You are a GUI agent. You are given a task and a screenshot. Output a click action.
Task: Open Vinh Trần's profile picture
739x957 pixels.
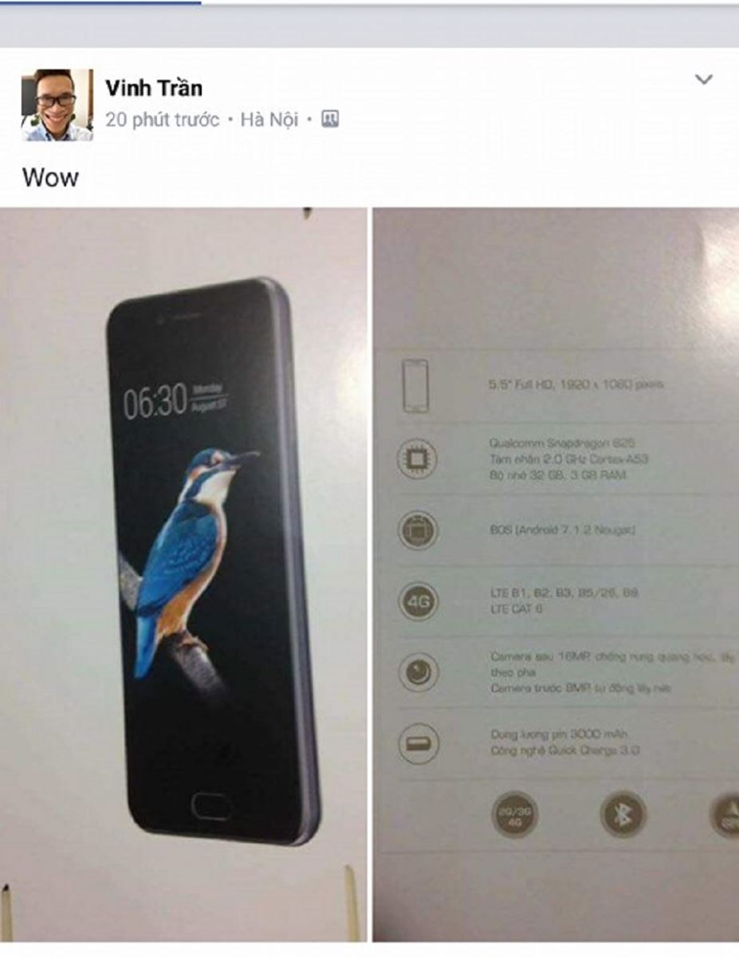(57, 104)
